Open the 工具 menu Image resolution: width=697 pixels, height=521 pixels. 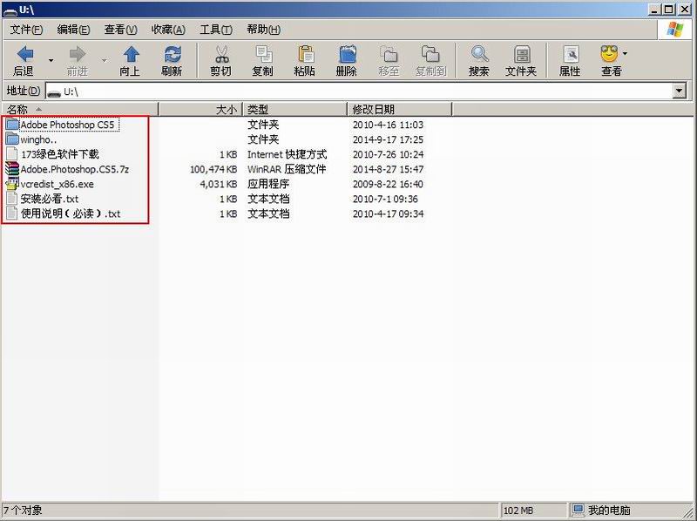(x=213, y=29)
